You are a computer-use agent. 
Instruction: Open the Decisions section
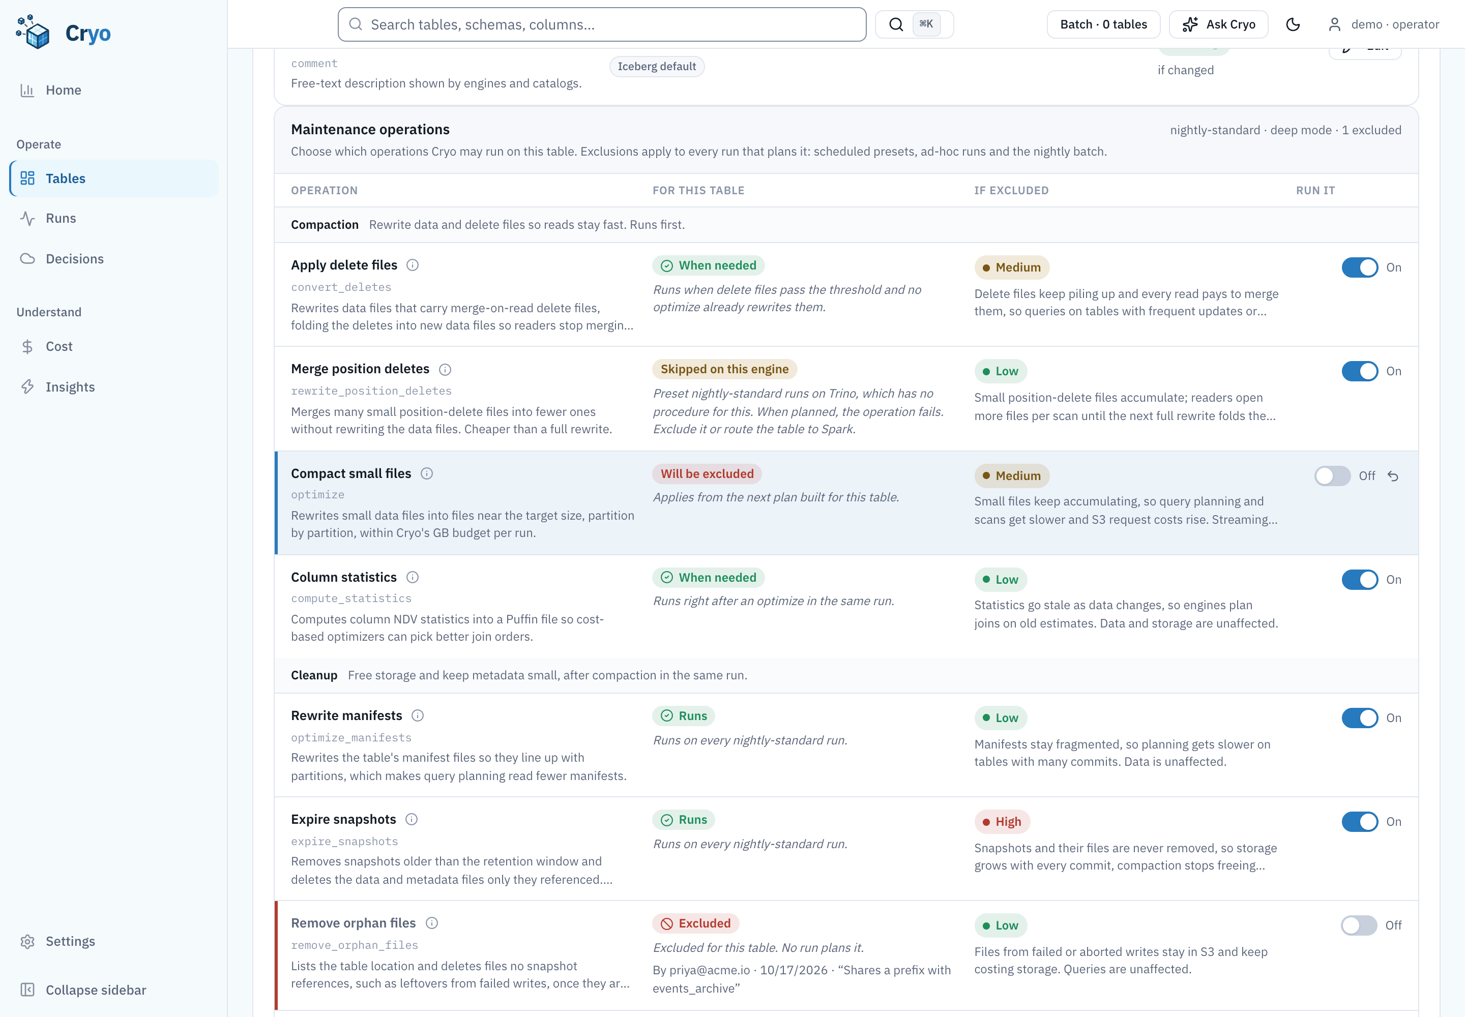pos(113,259)
